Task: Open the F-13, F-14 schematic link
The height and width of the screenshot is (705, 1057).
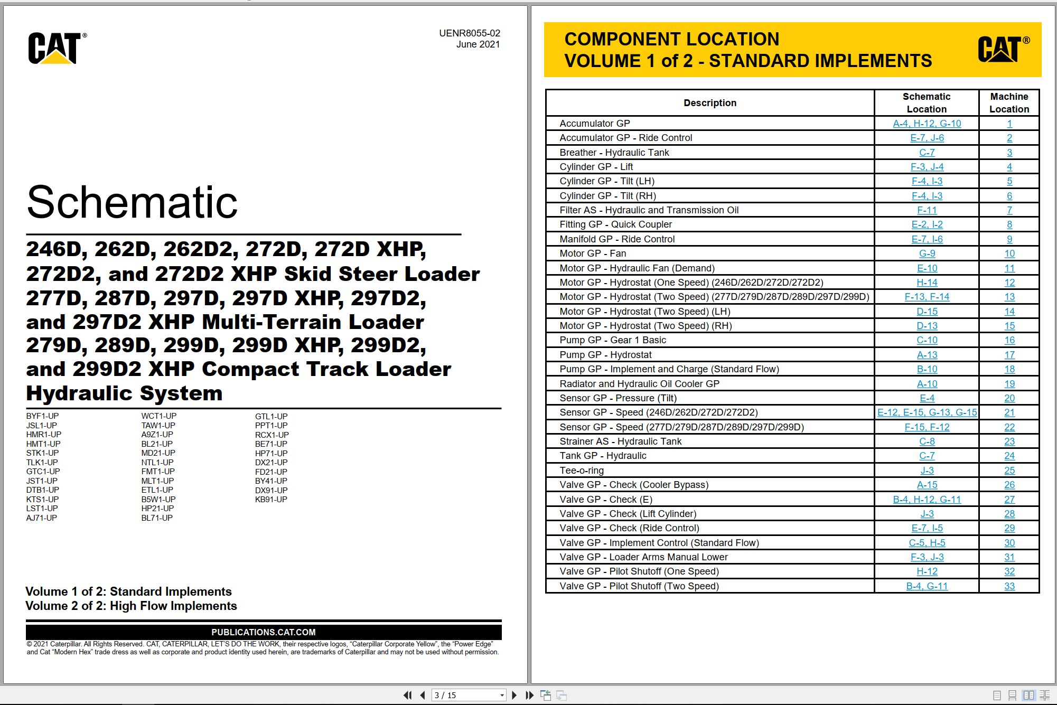Action: click(x=927, y=297)
